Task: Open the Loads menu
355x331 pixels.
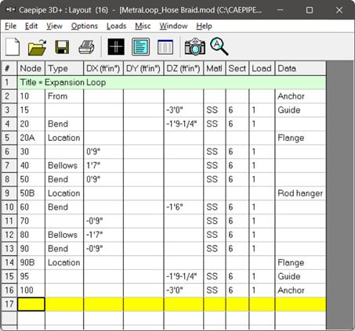Action: click(116, 26)
